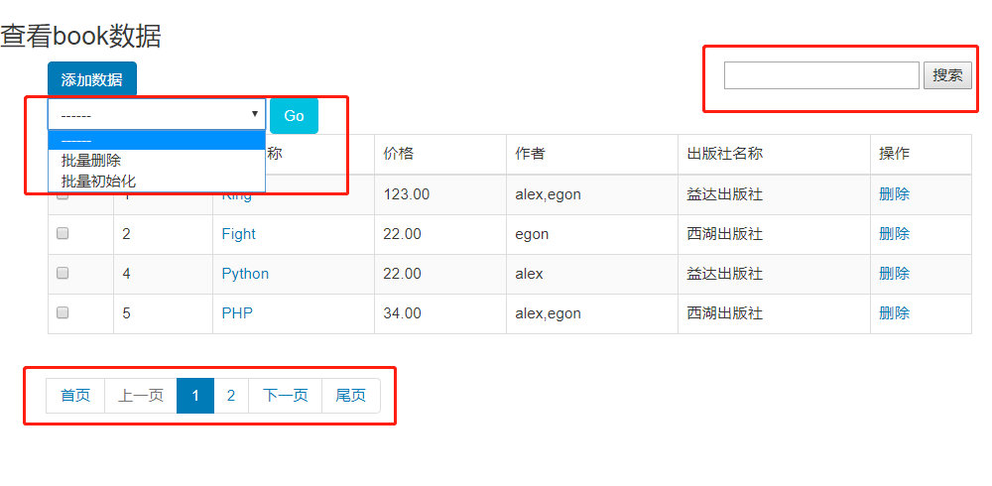The image size is (992, 486).
Task: Select page 1 in the pagination
Action: (x=195, y=396)
